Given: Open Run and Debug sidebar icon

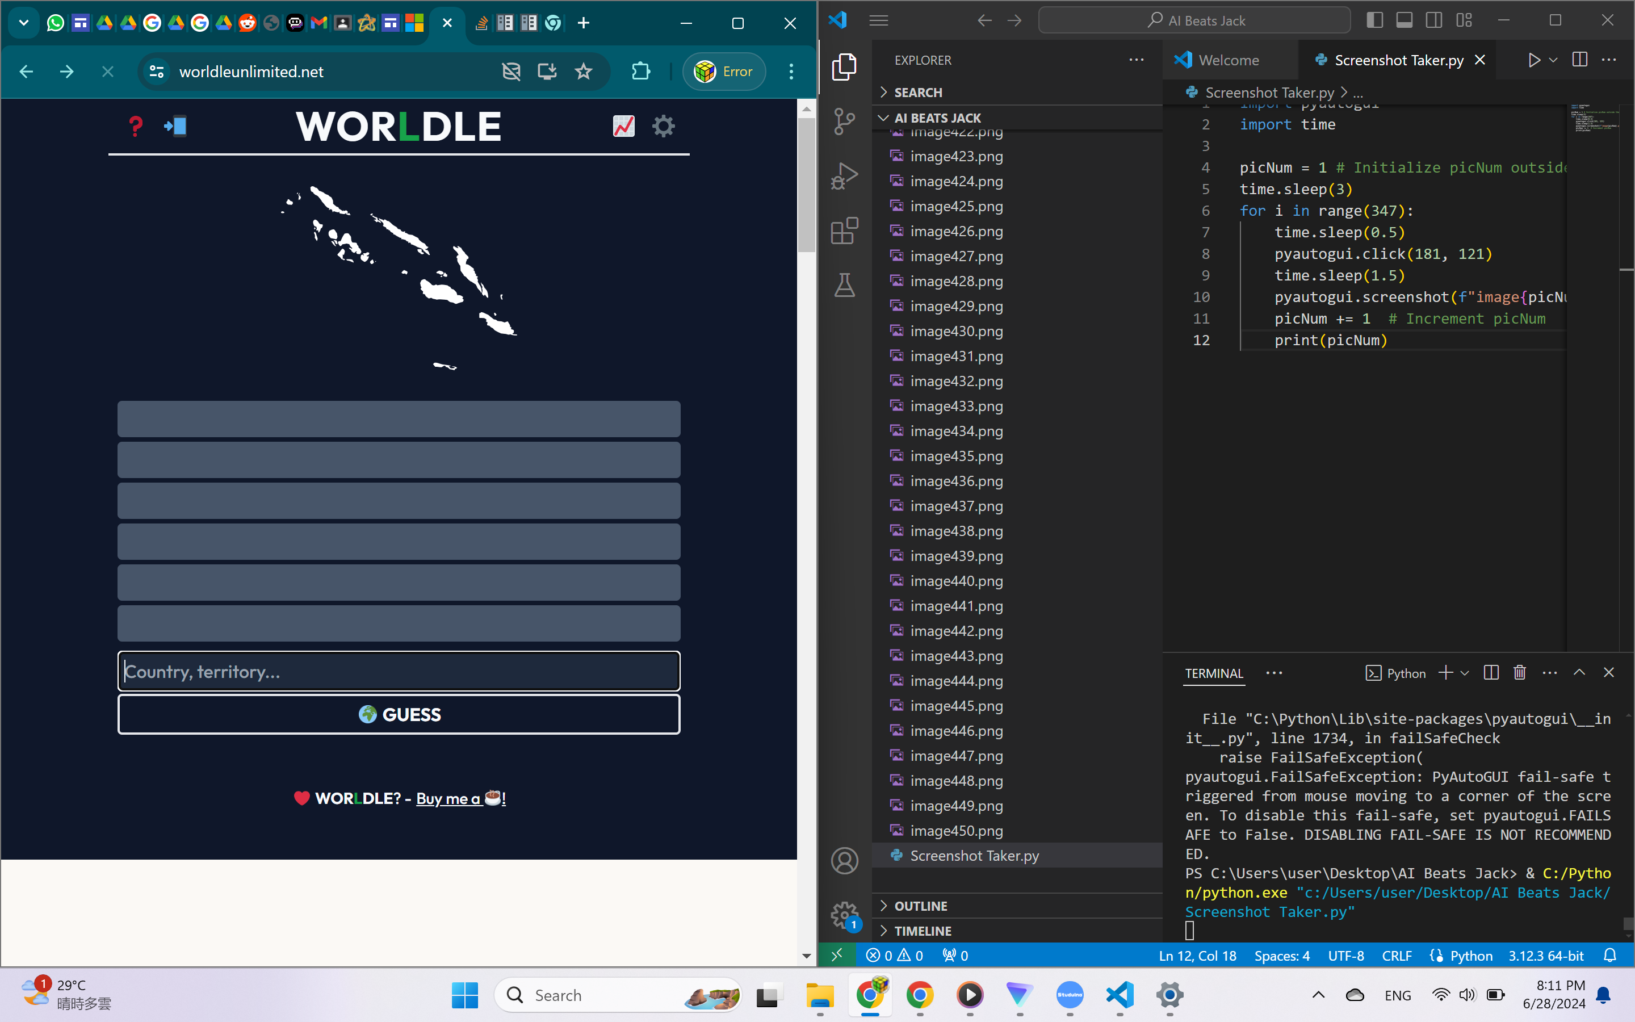Looking at the screenshot, I should (844, 176).
